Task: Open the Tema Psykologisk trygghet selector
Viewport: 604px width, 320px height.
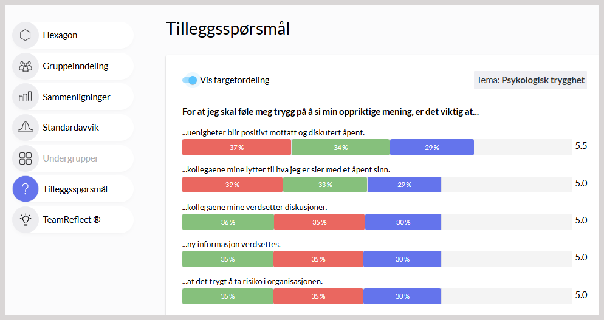Action: point(530,80)
